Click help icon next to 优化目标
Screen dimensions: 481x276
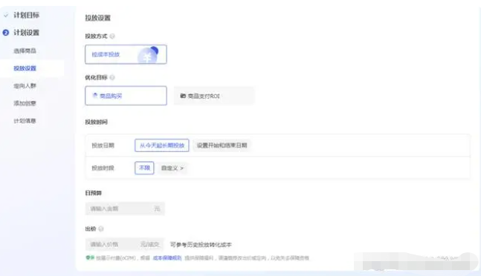click(x=112, y=77)
